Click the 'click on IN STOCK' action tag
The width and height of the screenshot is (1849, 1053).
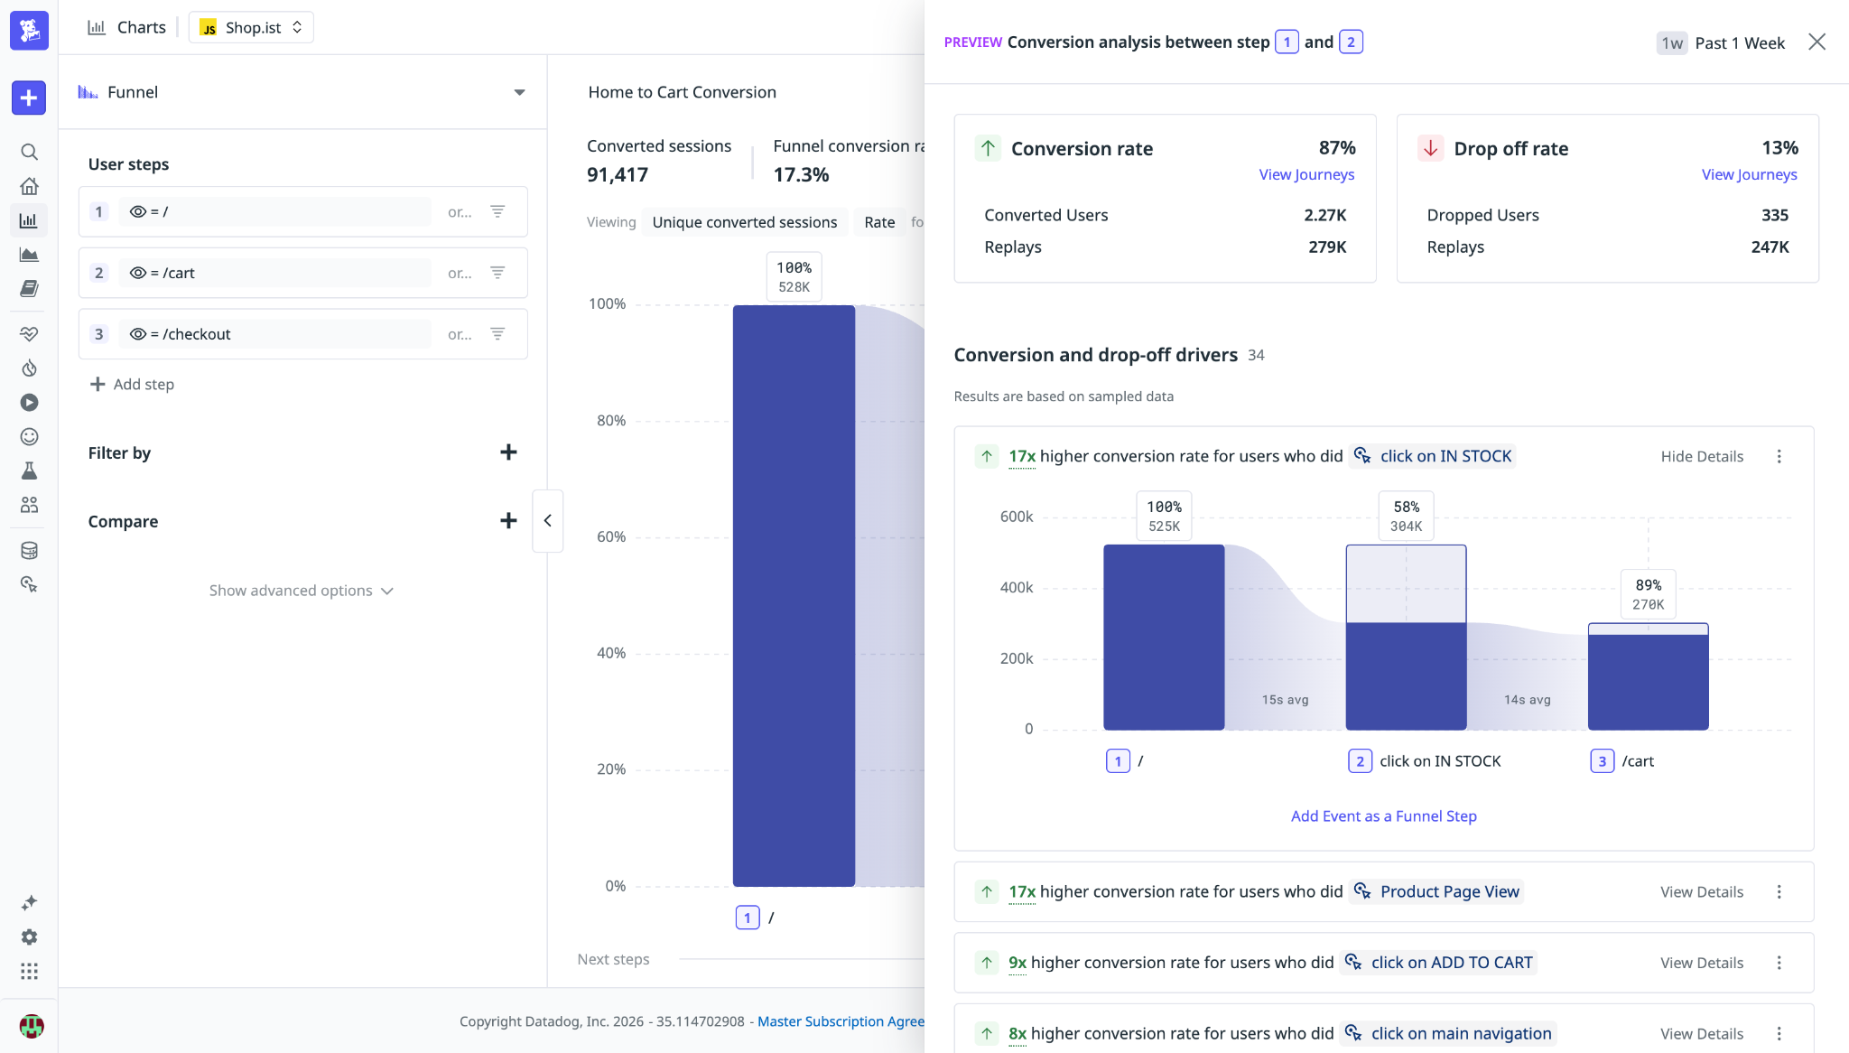click(1432, 456)
